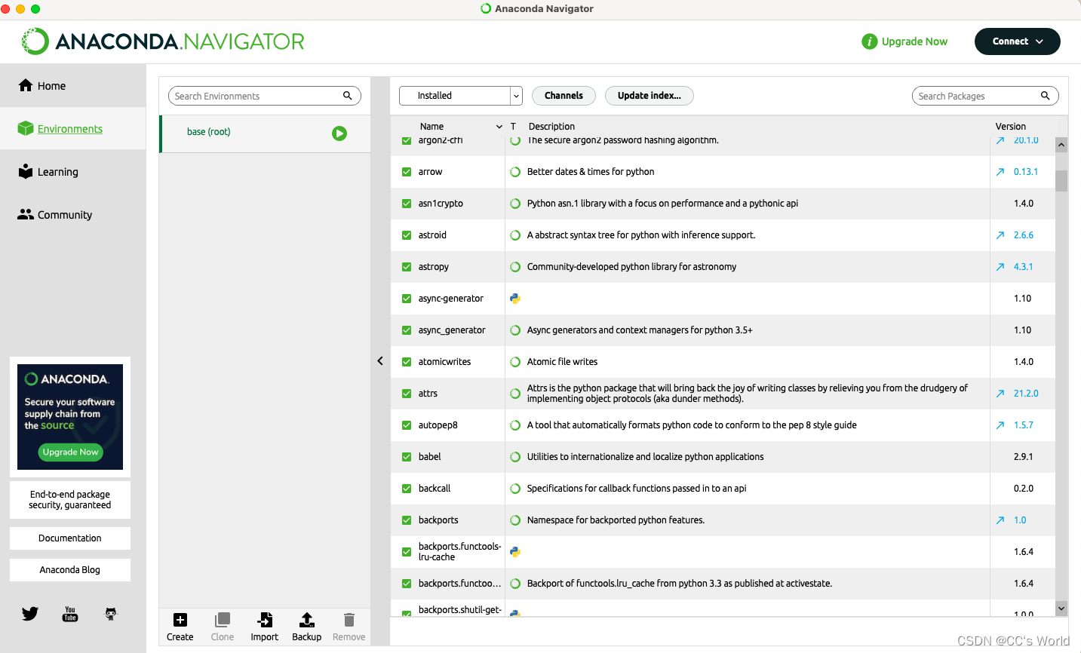This screenshot has width=1081, height=653.
Task: Click the Clone environment icon
Action: point(222,620)
